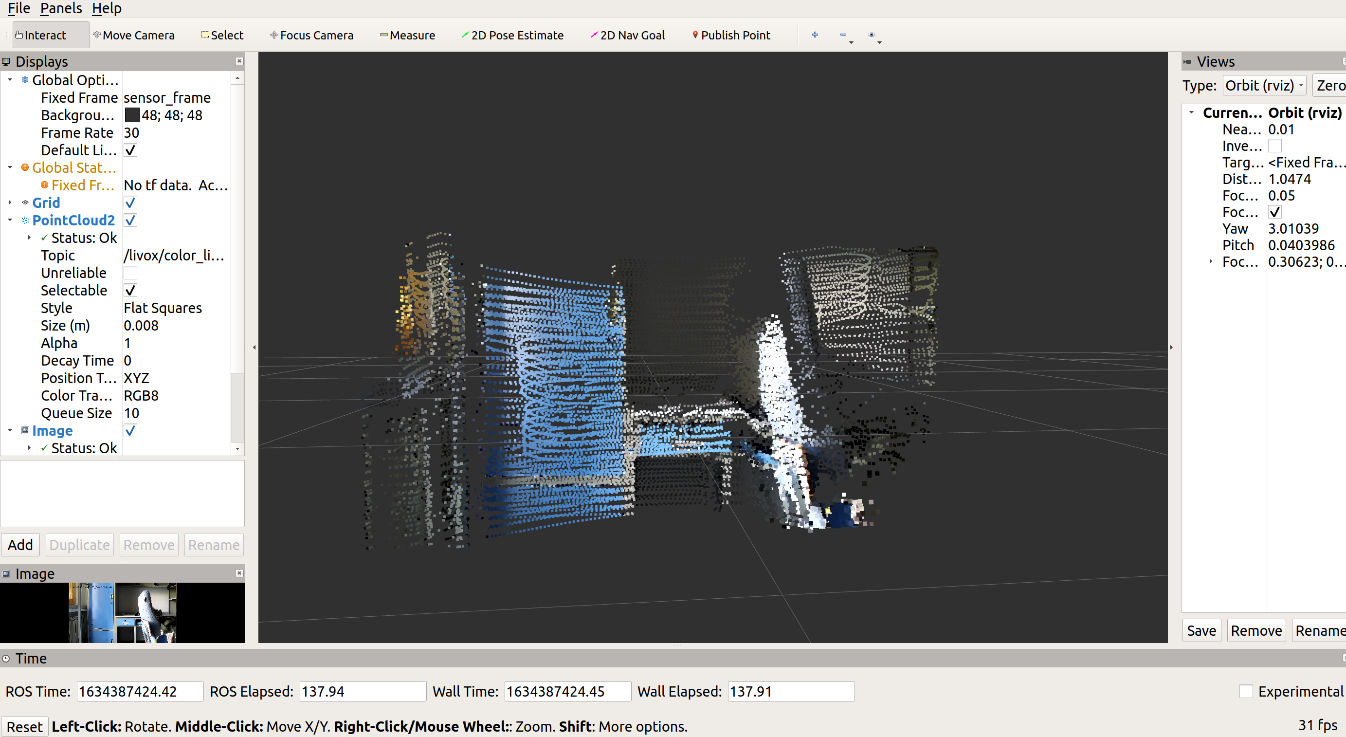Image resolution: width=1346 pixels, height=737 pixels.
Task: Choose the 2D Pose Estimate tool
Action: point(512,35)
